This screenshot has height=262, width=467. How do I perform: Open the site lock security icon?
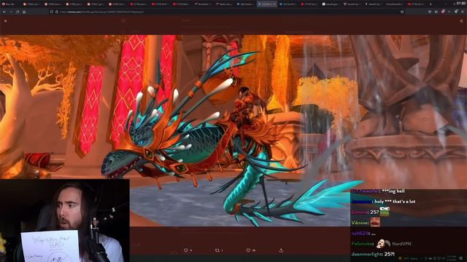[x=57, y=12]
